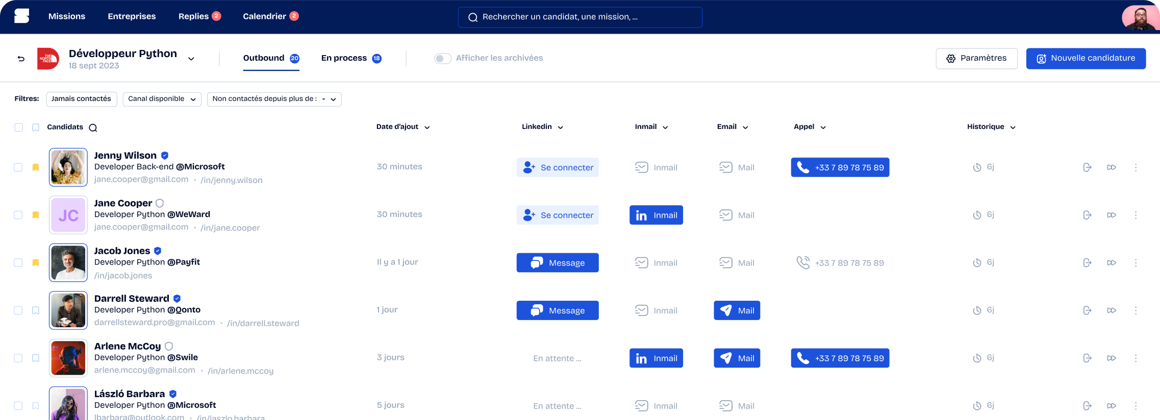
Task: Select Darrell Steward's checkbox
Action: point(18,310)
